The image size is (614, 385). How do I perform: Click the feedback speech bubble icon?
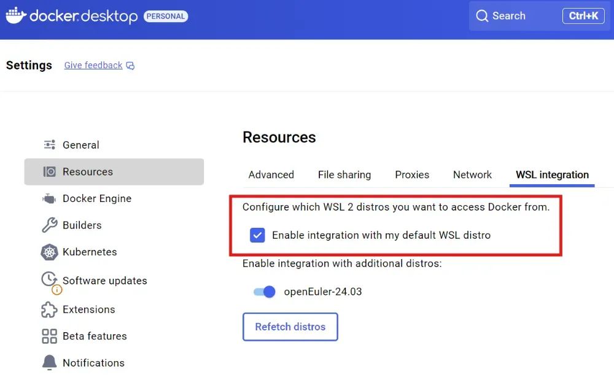(x=130, y=66)
